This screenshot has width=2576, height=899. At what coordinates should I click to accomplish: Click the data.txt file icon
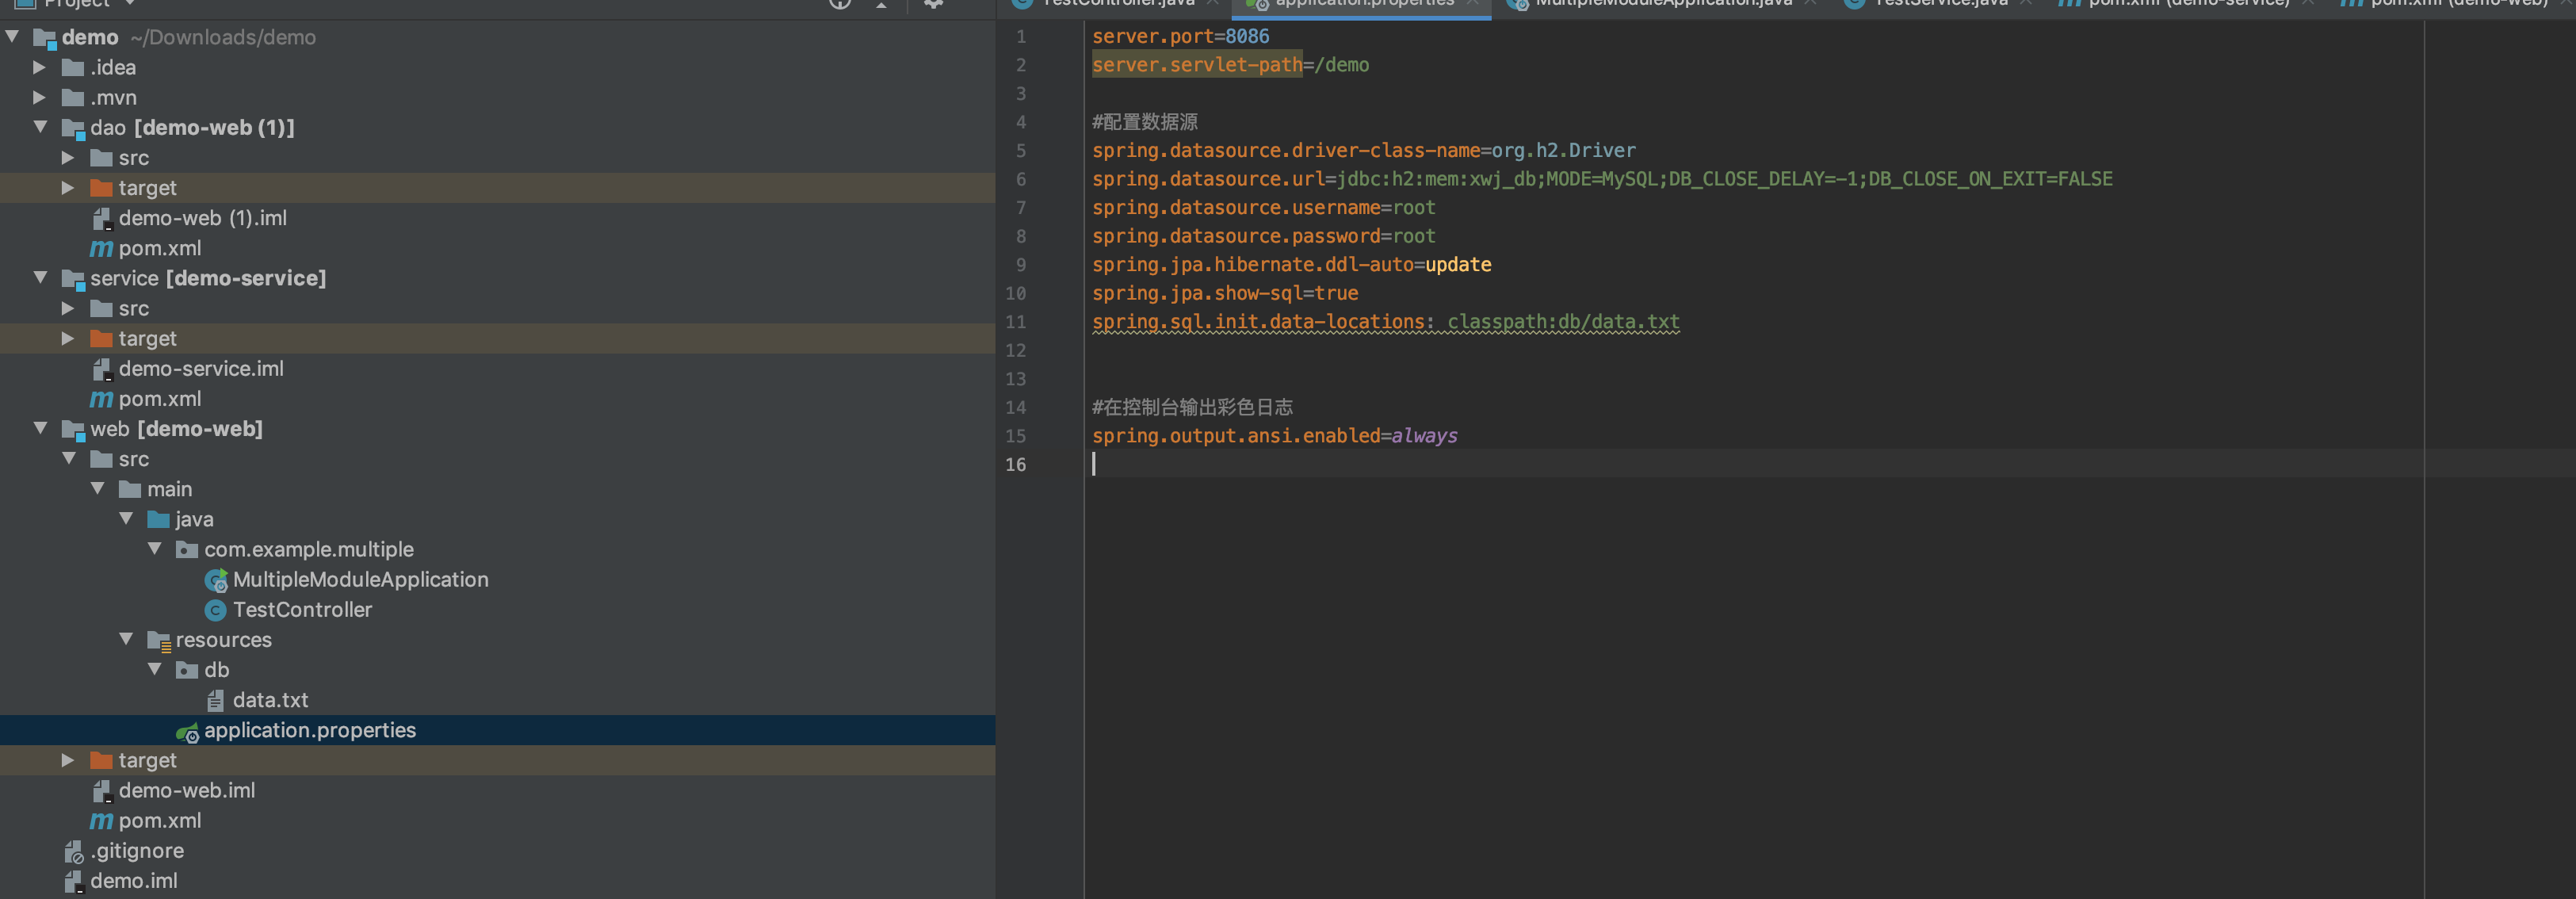(215, 700)
